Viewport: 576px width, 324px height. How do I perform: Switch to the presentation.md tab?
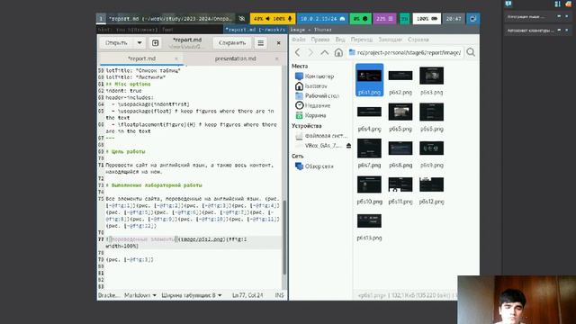tap(235, 58)
